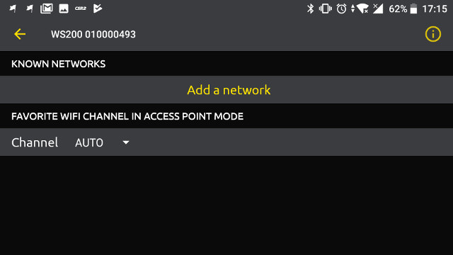Tap the WiFi signal status icon
453x255 pixels.
pyautogui.click(x=360, y=8)
